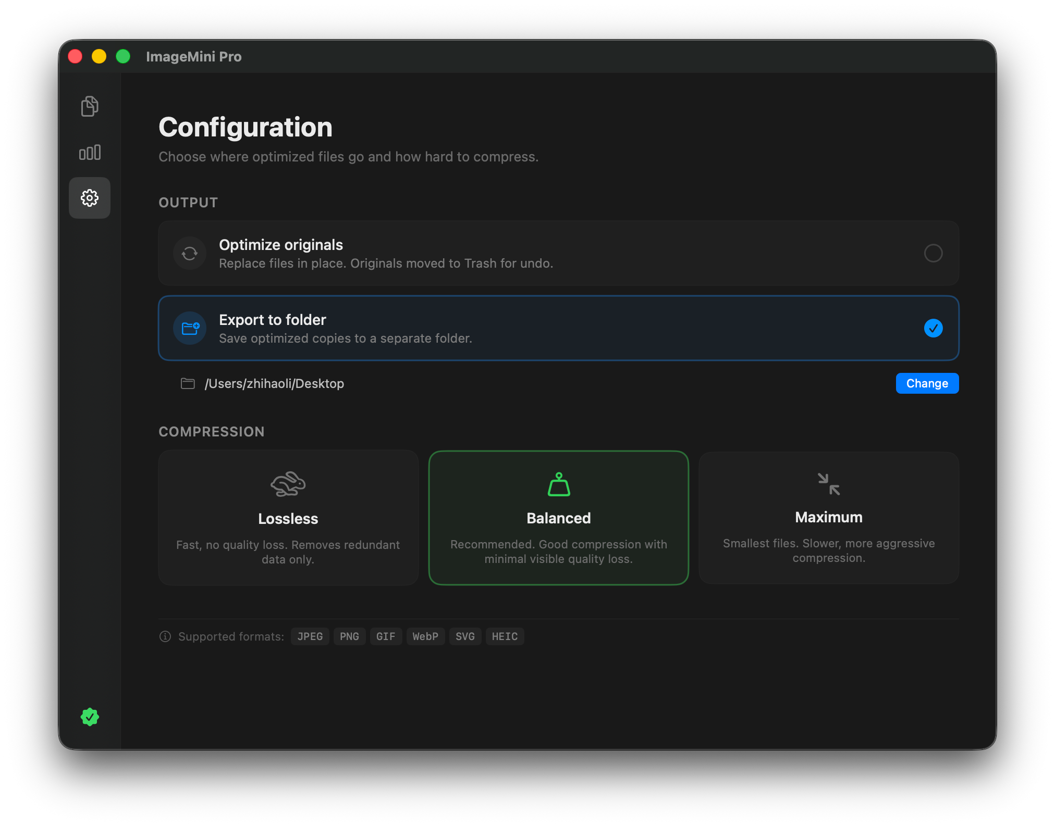Open the Files panel in the sidebar
The height and width of the screenshot is (827, 1055).
[89, 106]
